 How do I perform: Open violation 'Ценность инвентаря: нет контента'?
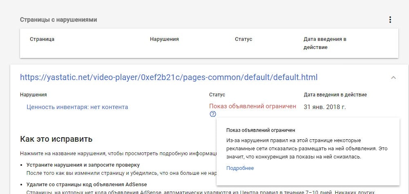point(77,107)
